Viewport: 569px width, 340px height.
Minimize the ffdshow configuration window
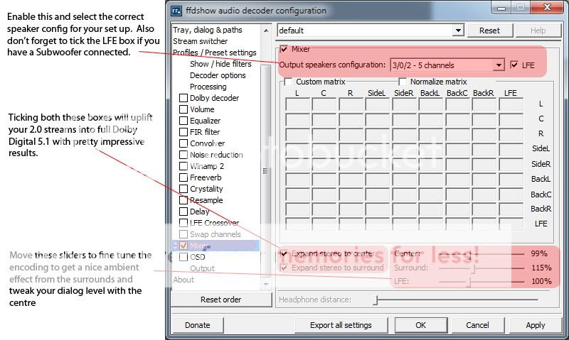tap(501, 7)
